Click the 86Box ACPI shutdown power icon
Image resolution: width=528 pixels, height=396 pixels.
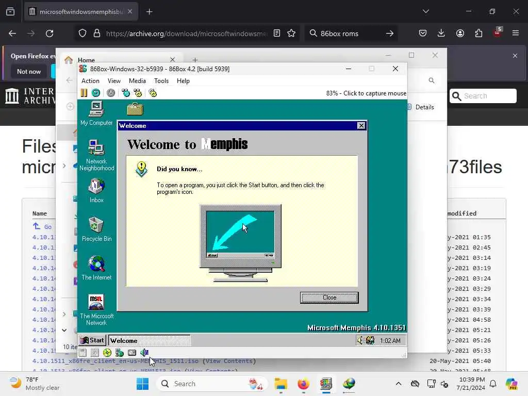pyautogui.click(x=111, y=93)
